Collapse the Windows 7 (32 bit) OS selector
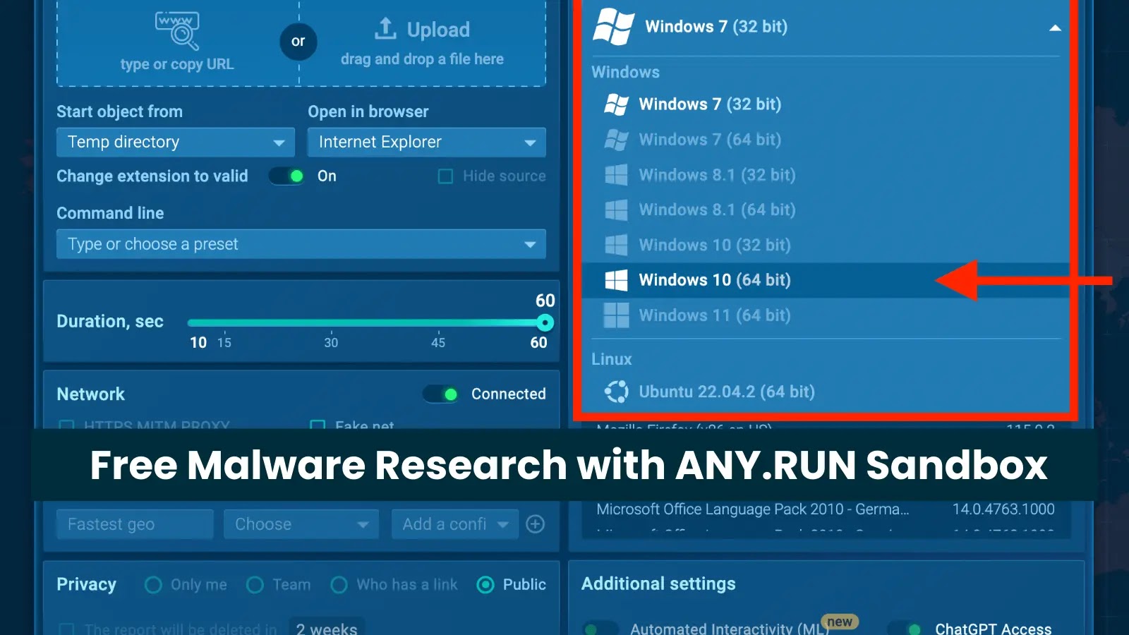The height and width of the screenshot is (635, 1129). 1055,28
